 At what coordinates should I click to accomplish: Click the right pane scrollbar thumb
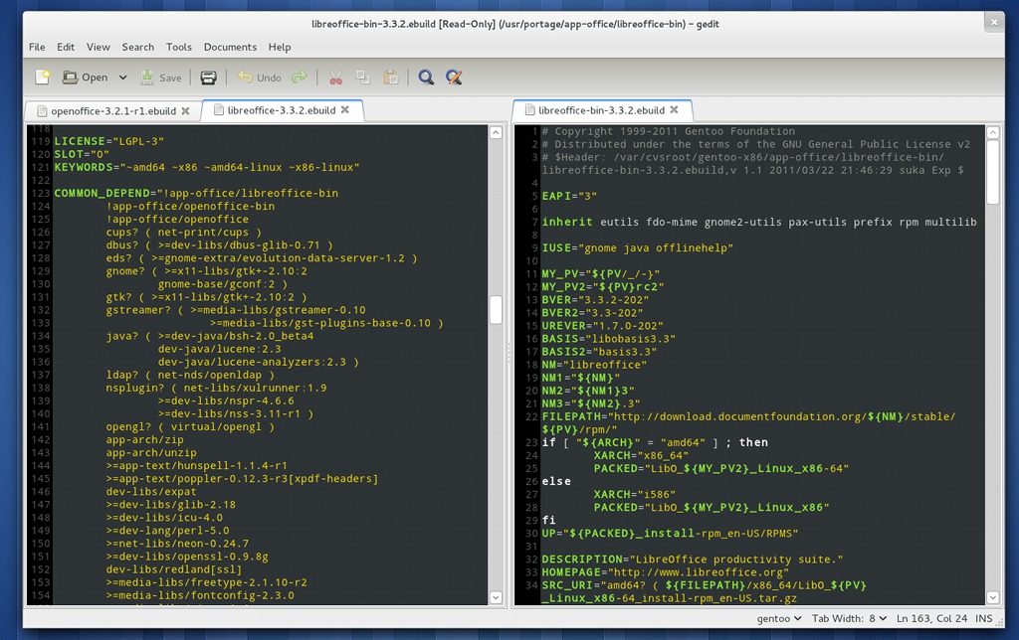coord(993,173)
